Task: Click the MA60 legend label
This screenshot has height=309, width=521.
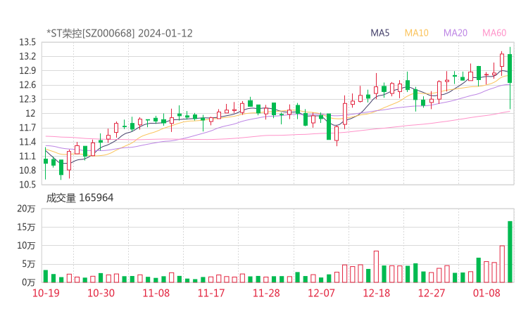Action: [x=494, y=33]
